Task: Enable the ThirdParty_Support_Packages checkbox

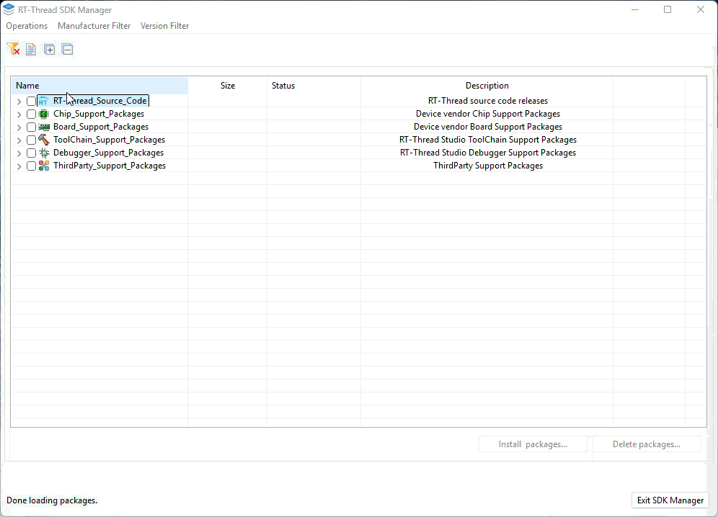Action: (31, 166)
